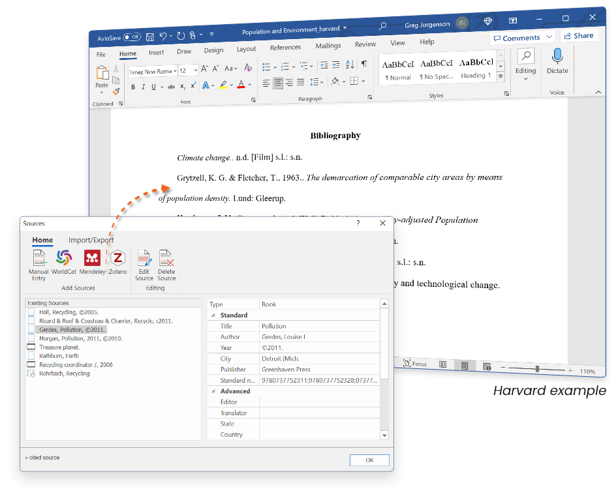616x498 pixels.
Task: Open the font size dropdown
Action: tap(196, 70)
